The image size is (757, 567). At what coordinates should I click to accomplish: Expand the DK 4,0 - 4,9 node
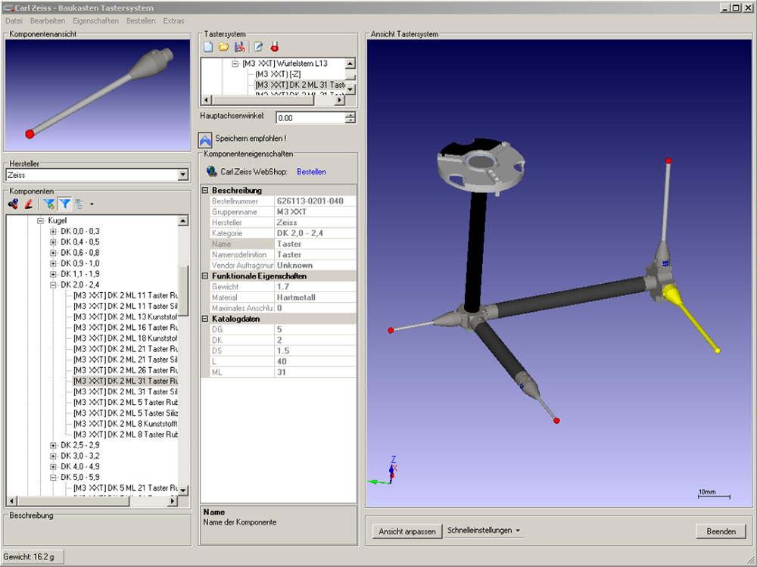[x=53, y=466]
